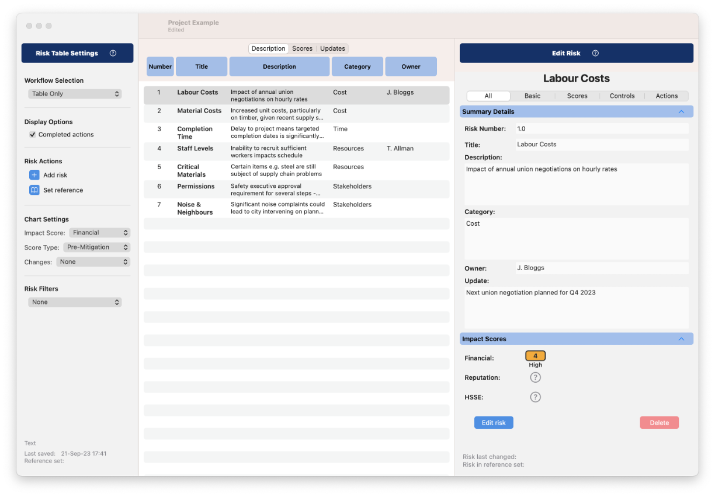
Task: Open the Changes None dropdown
Action: point(93,262)
